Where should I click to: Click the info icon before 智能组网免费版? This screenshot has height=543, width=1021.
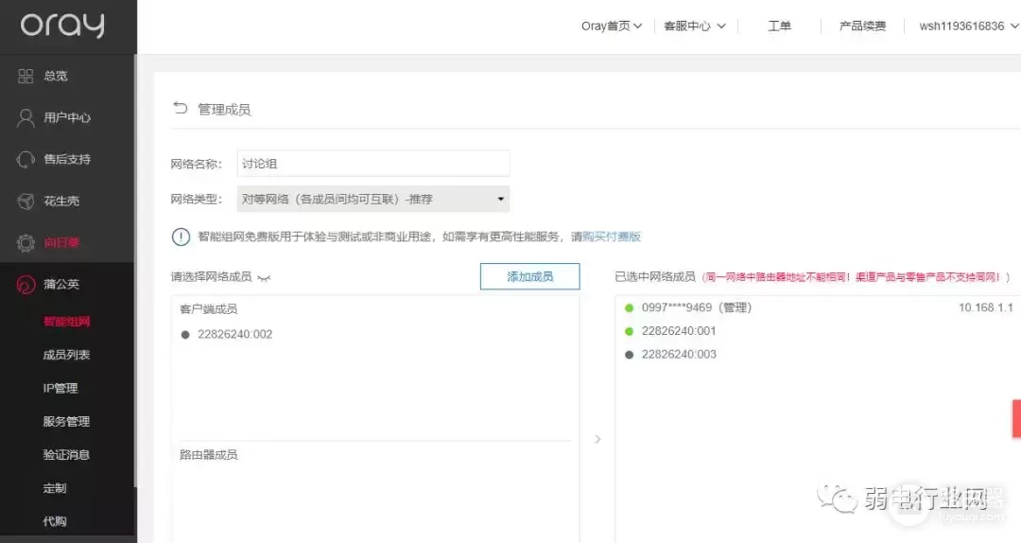pos(181,236)
